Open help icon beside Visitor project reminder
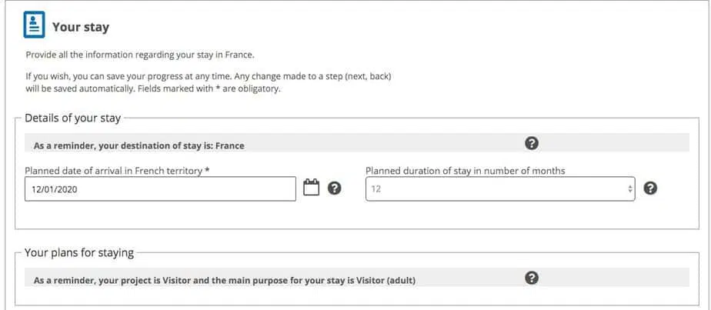The height and width of the screenshot is (310, 711). 532,278
